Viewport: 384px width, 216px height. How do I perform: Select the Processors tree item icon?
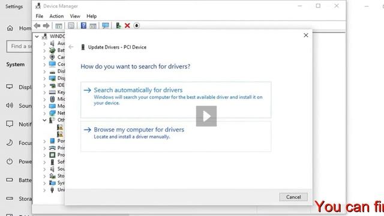pos(52,155)
